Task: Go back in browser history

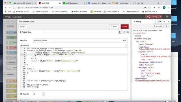Action: point(6,8)
